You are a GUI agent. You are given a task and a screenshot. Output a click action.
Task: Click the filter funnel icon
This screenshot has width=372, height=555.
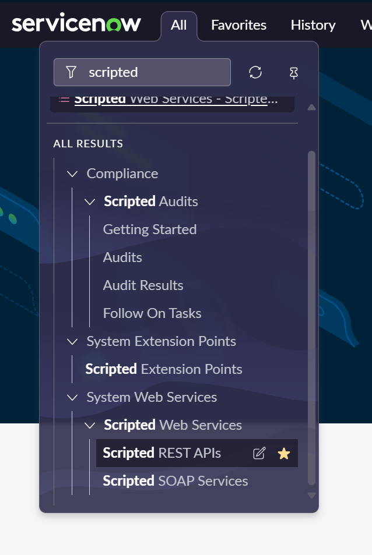tap(71, 72)
